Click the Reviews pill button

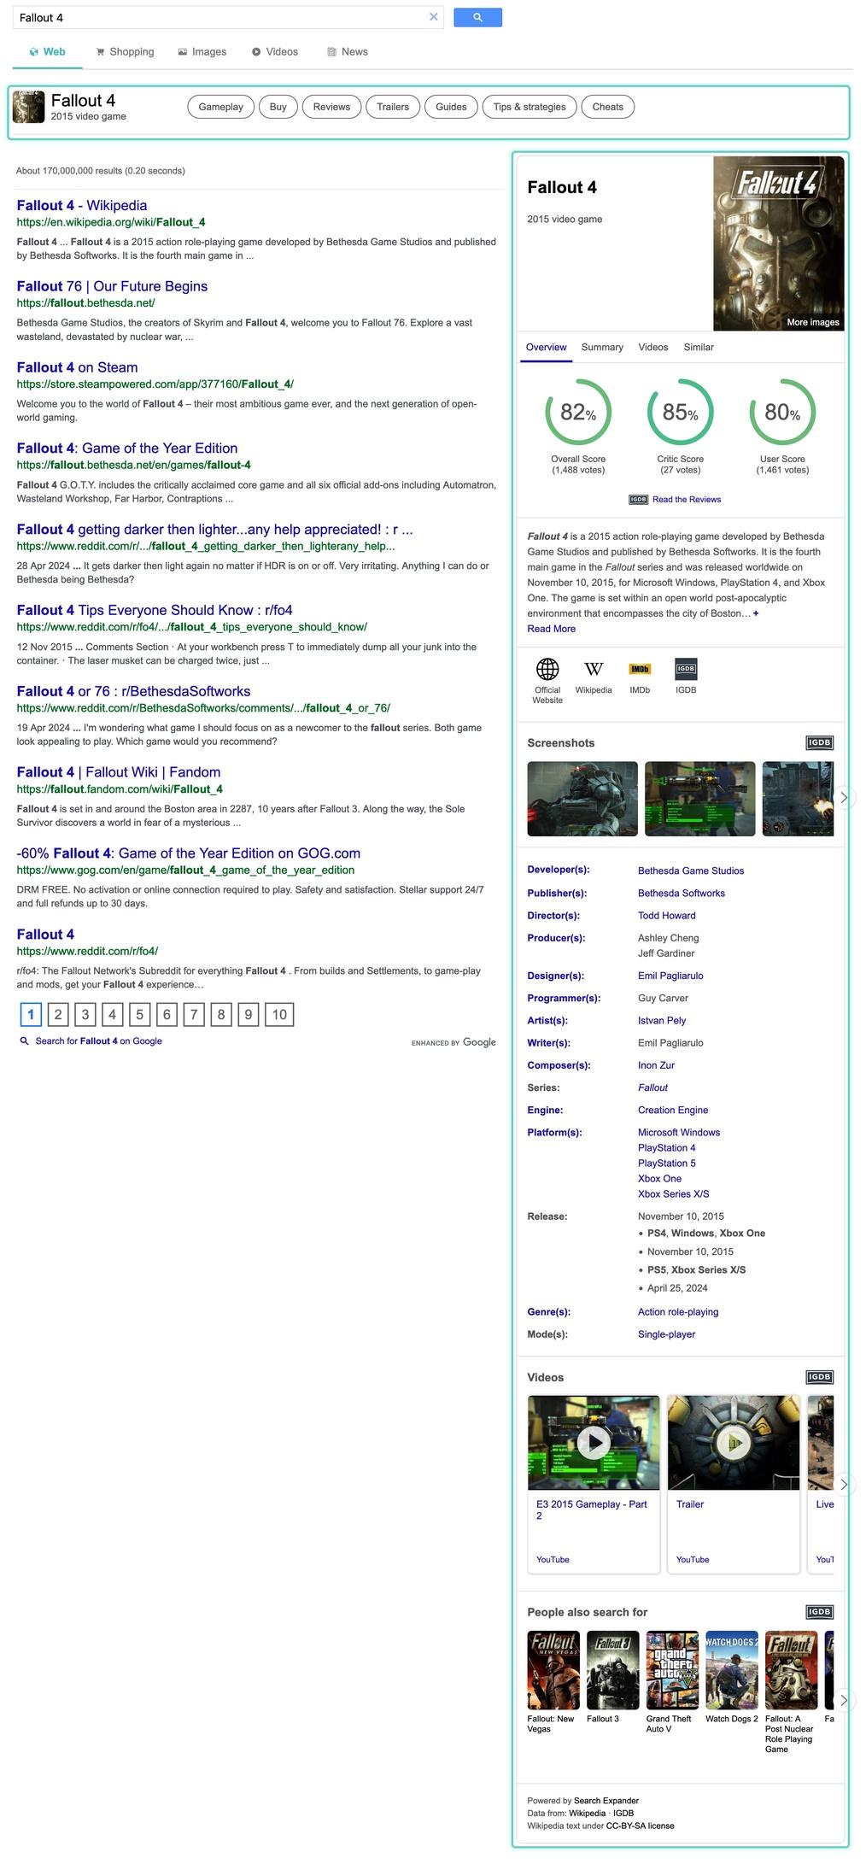(331, 107)
